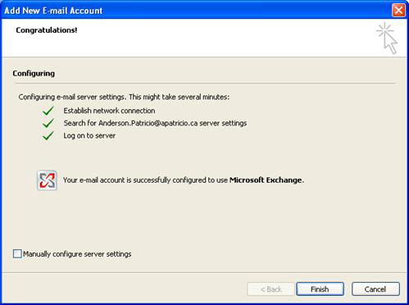Click Configuring e-mail server settings description line
Image resolution: width=409 pixels, height=305 pixels.
(124, 97)
